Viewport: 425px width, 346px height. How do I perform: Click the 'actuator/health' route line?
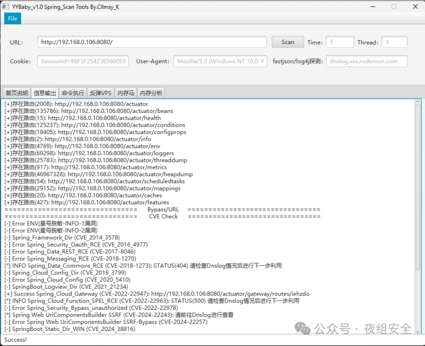83,118
